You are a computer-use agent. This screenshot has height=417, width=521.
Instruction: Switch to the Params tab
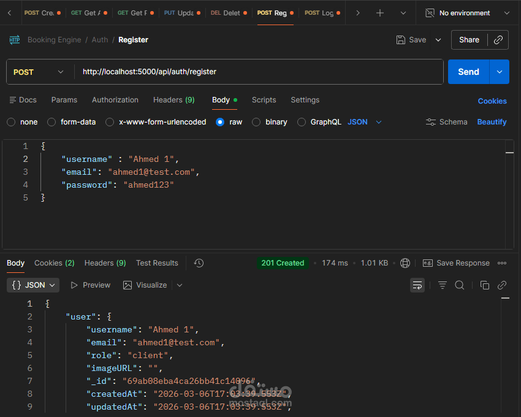[x=64, y=100]
